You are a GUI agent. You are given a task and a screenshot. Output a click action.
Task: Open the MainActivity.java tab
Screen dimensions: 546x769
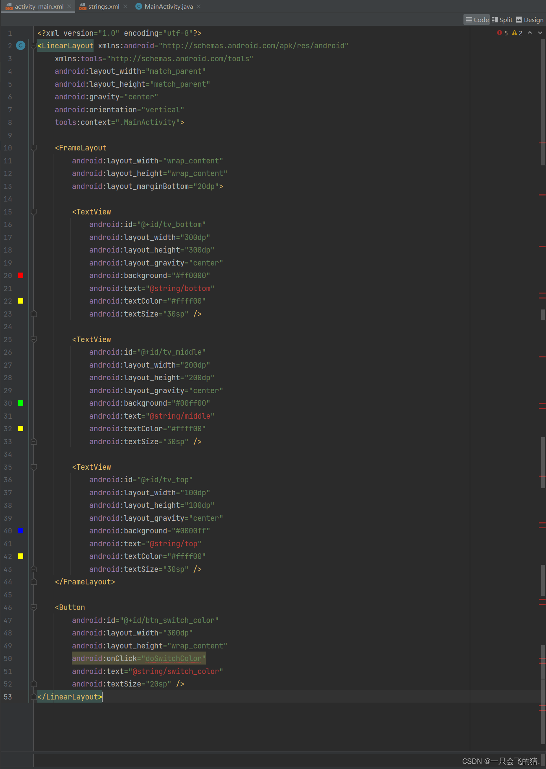[169, 6]
